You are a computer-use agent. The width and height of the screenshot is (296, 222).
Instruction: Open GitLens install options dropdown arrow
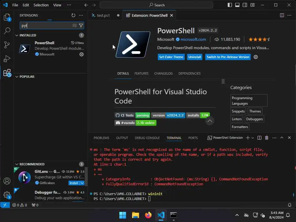82,183
